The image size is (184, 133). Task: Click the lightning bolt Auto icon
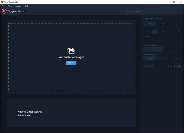pos(175,66)
